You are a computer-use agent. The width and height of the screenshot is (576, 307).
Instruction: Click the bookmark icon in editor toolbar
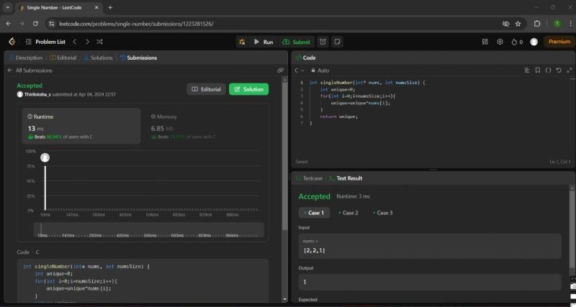click(538, 70)
